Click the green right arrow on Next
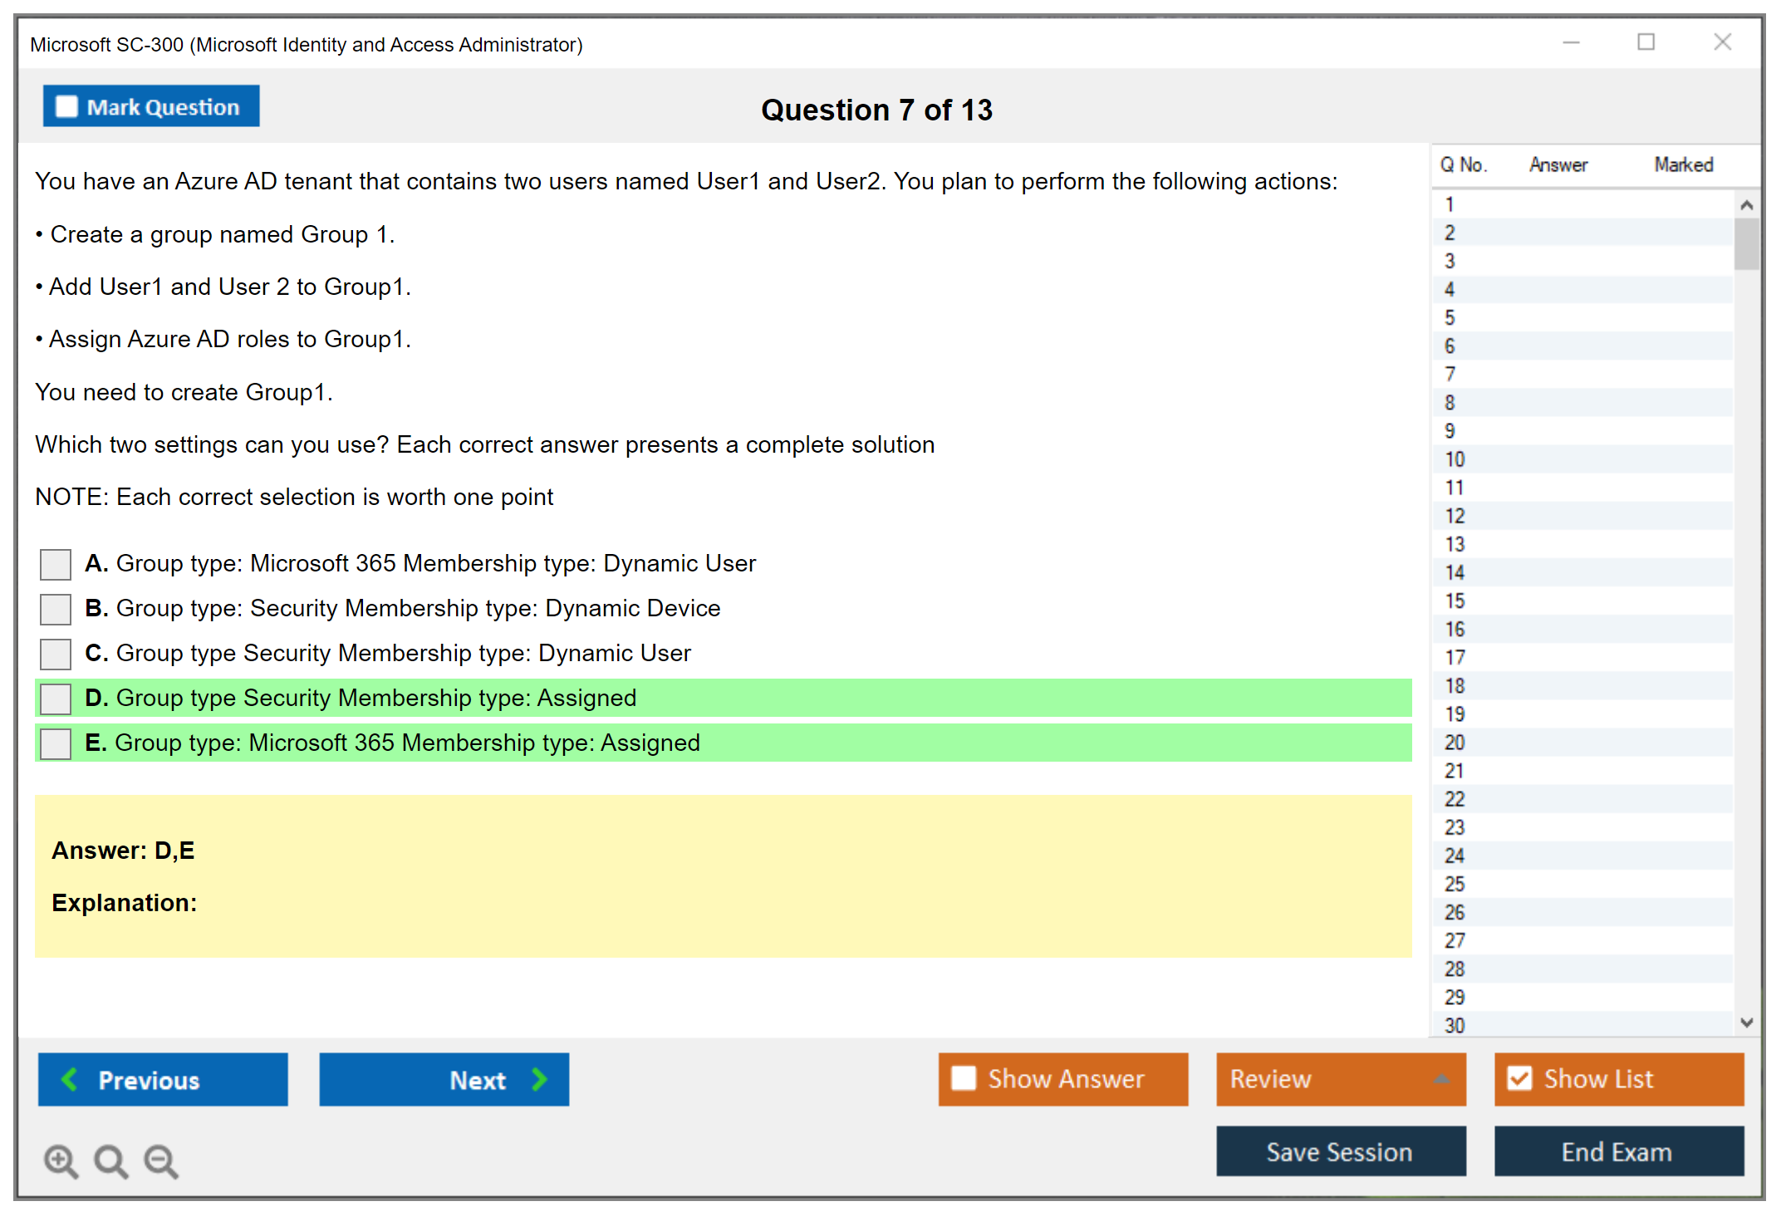The image size is (1786, 1221). [x=539, y=1079]
